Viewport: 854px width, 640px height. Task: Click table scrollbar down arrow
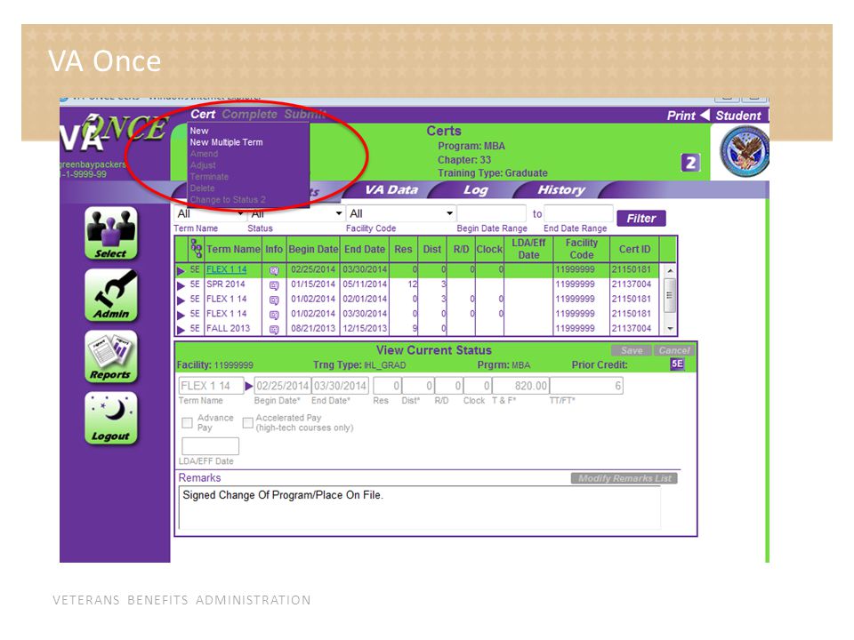click(x=671, y=329)
